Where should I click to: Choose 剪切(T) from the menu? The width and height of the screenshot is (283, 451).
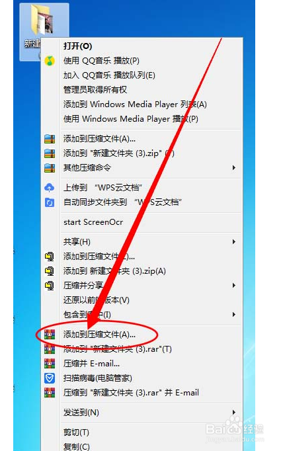pyautogui.click(x=76, y=432)
